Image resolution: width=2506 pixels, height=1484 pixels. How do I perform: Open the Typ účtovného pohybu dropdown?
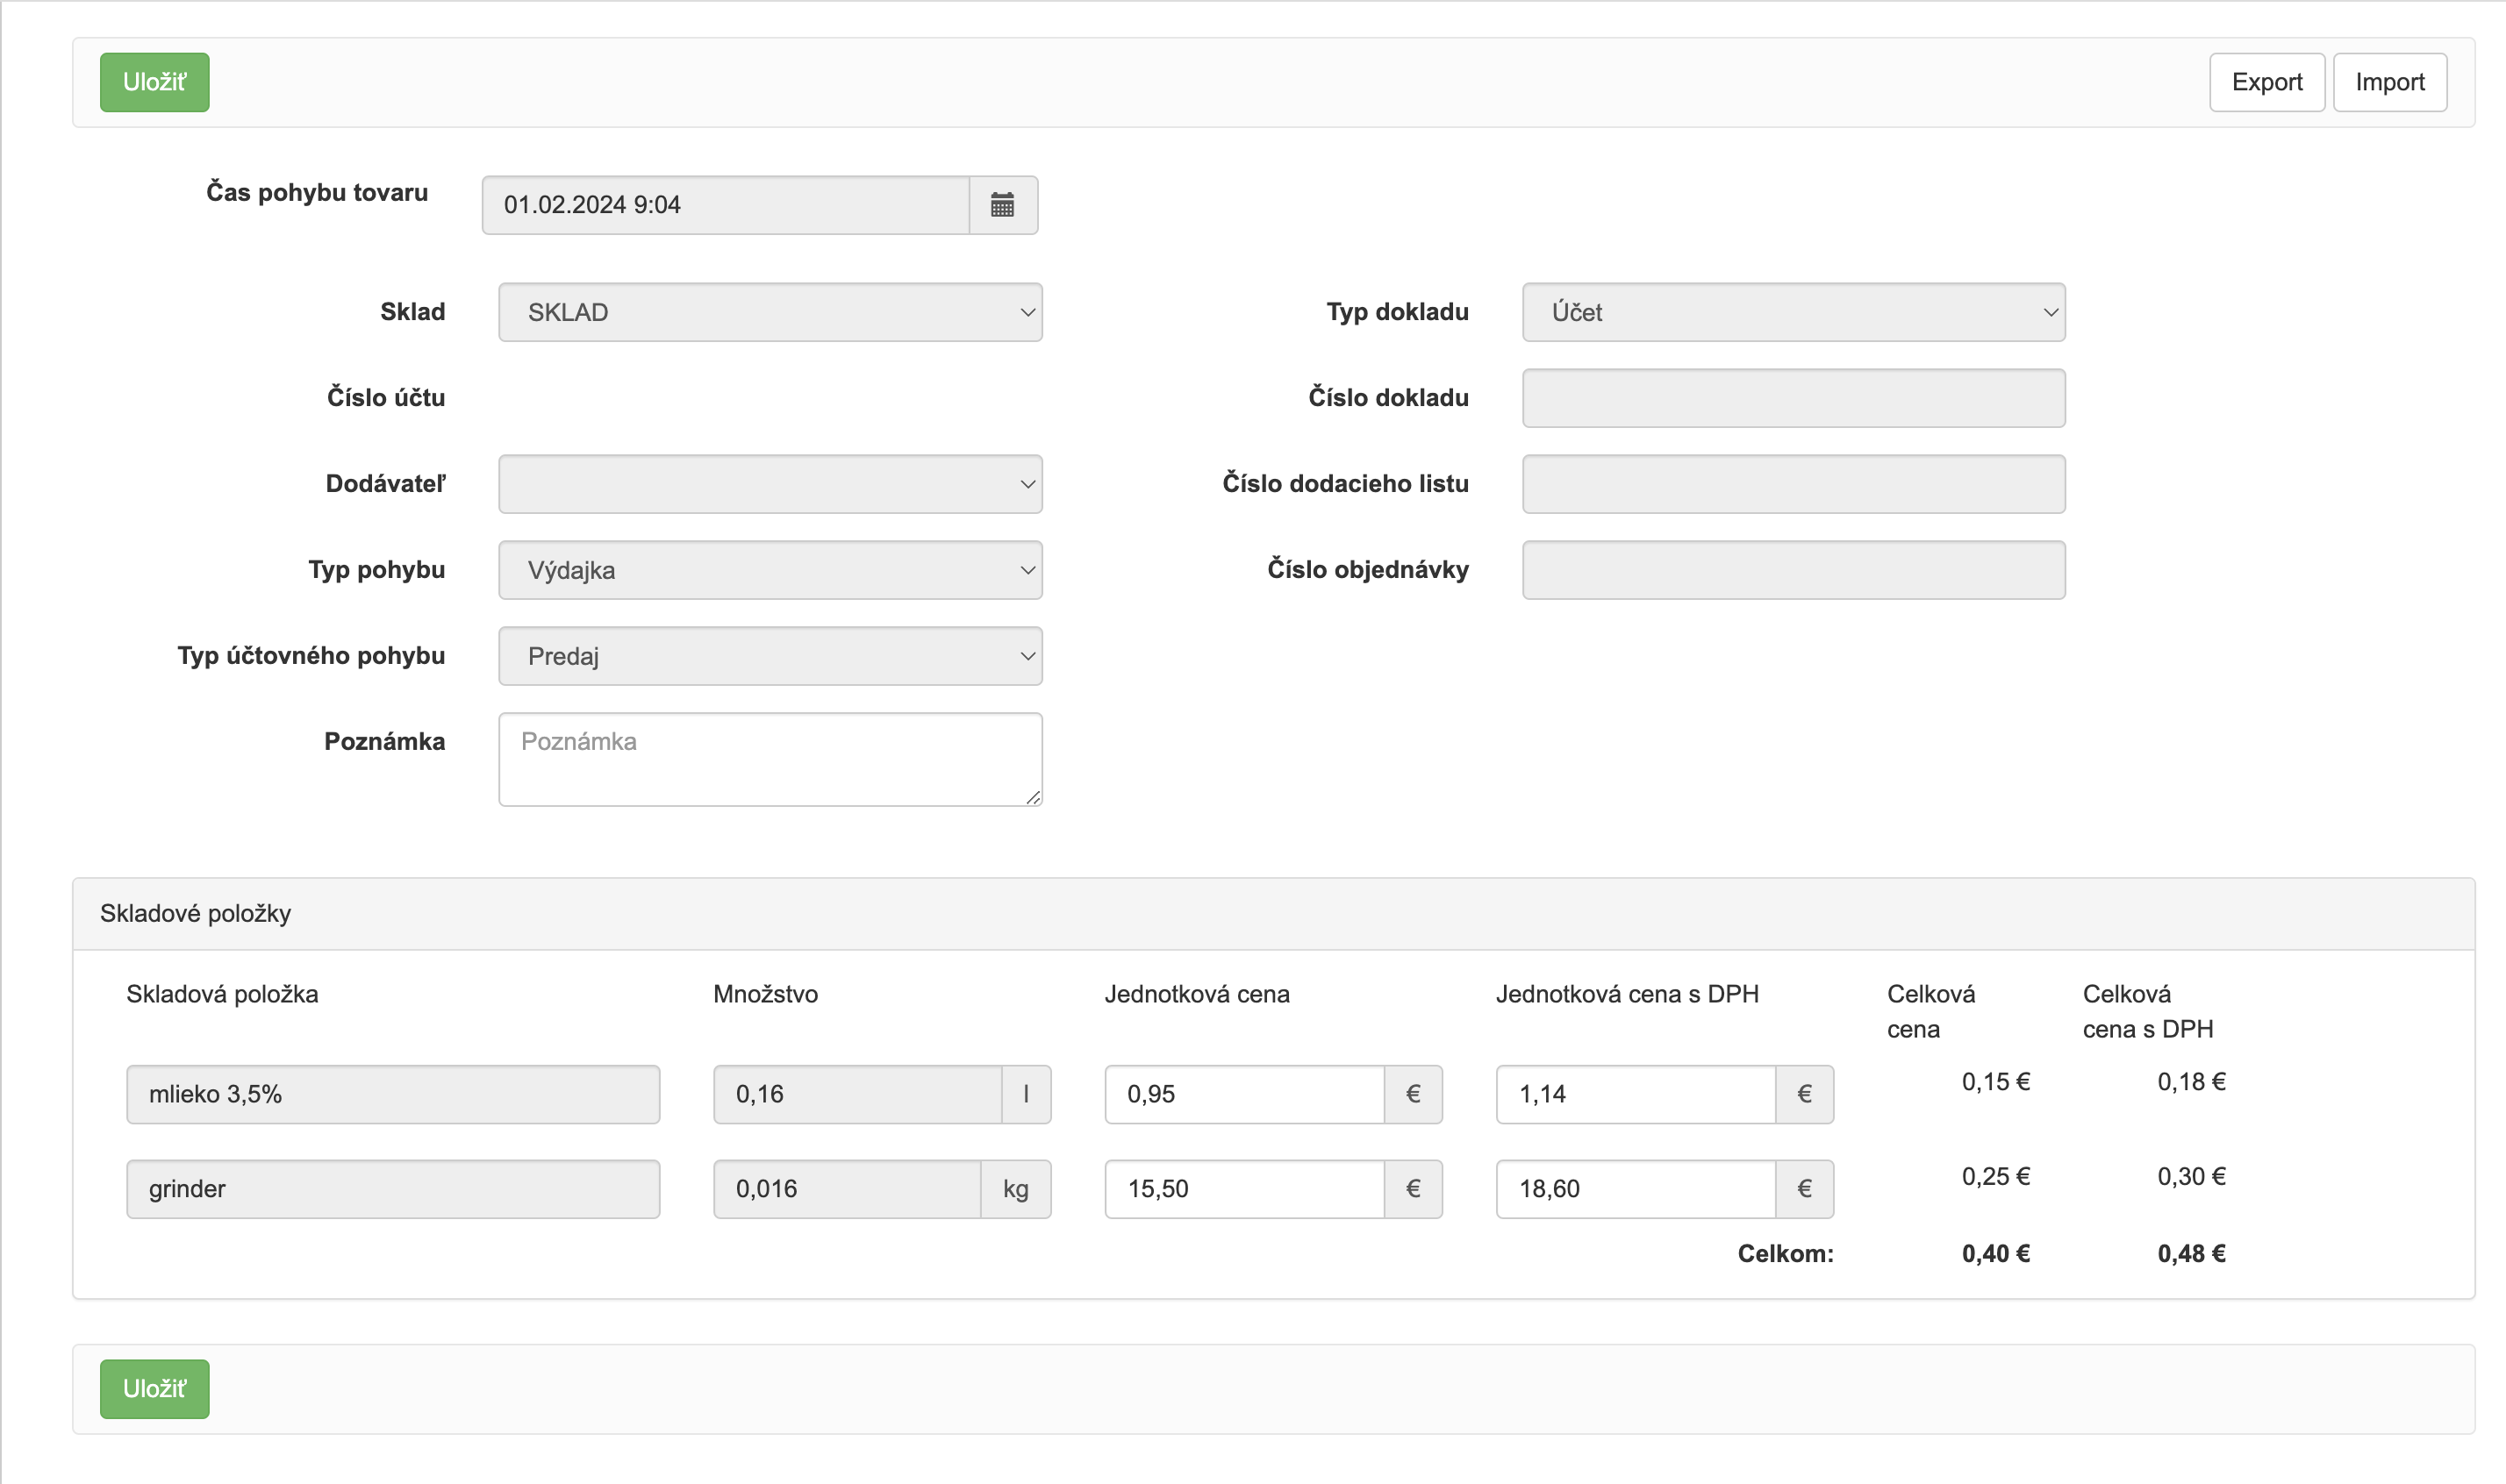[770, 656]
